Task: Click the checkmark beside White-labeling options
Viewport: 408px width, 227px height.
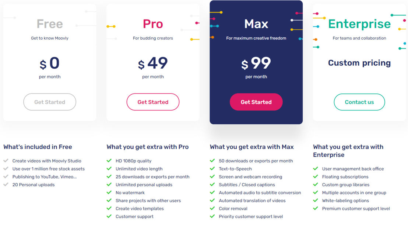Action: [316, 200]
